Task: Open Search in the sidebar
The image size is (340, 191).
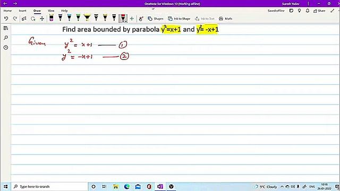Action: coord(6,38)
